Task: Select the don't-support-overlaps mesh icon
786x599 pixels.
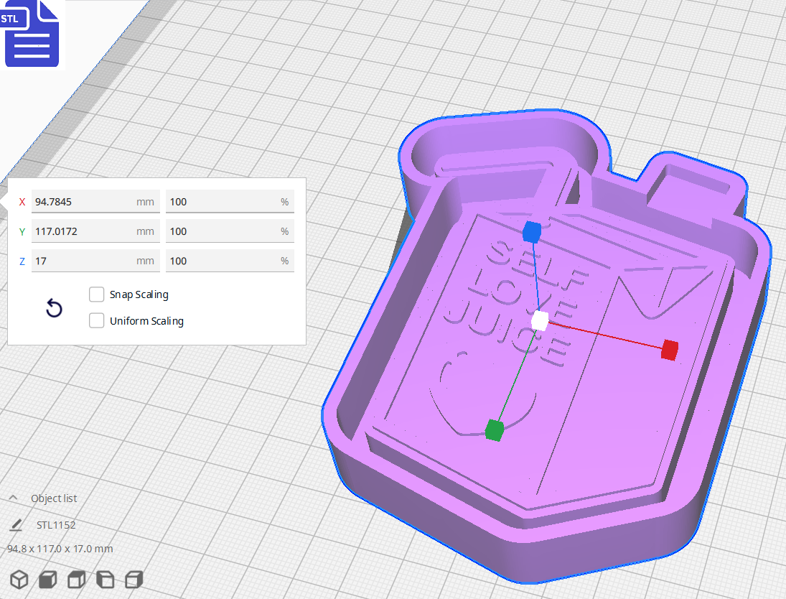Action: point(105,580)
